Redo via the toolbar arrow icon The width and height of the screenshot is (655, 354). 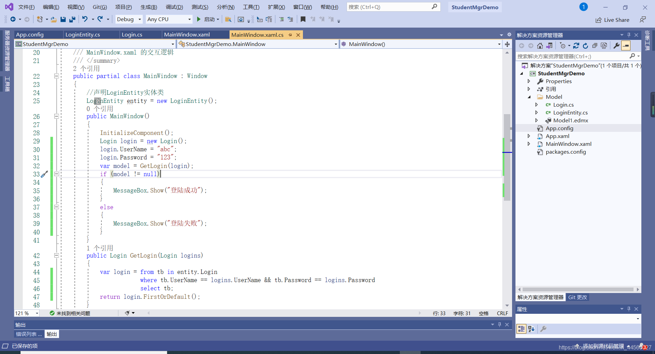coord(100,19)
